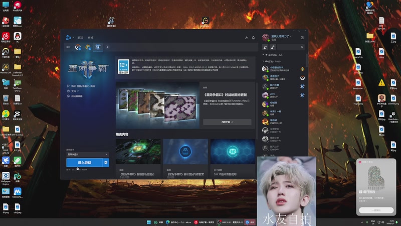401x226 pixels.
Task: Open the 购买《星际争霸II》商品 shop link
Action: pyautogui.click(x=81, y=86)
